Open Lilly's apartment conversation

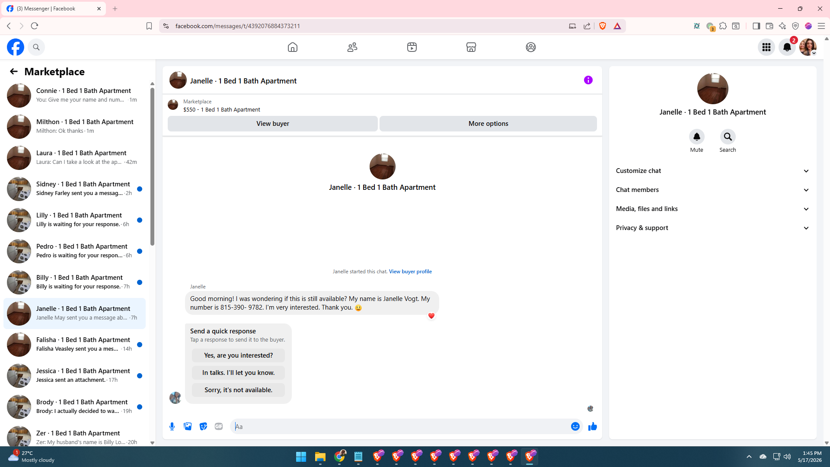pos(74,220)
